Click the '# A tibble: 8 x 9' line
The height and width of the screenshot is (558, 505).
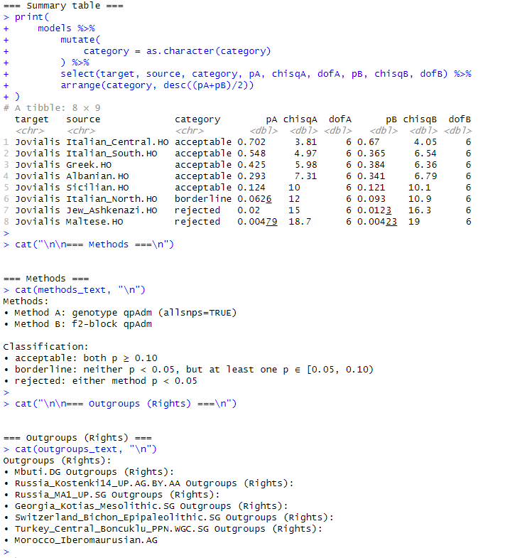coord(52,108)
